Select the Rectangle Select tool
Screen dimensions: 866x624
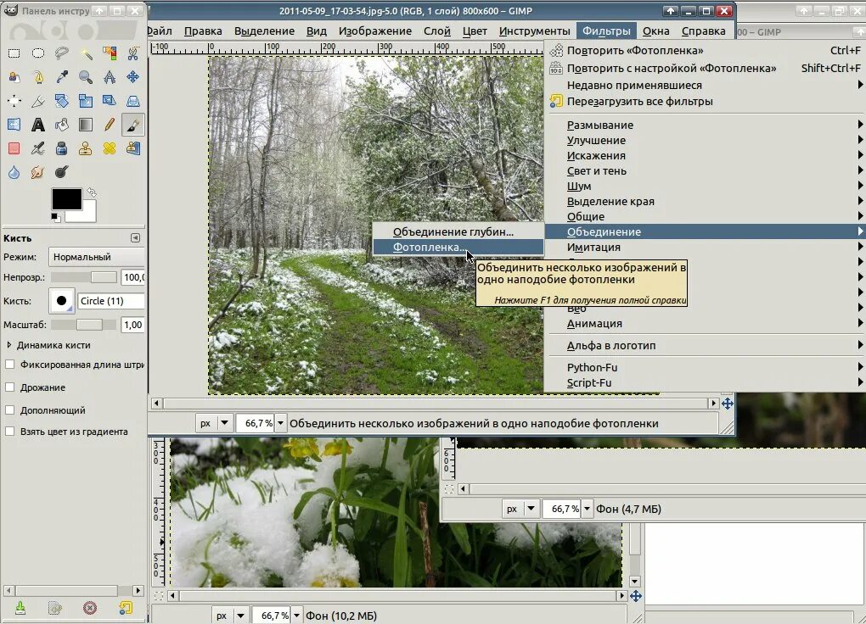point(14,53)
